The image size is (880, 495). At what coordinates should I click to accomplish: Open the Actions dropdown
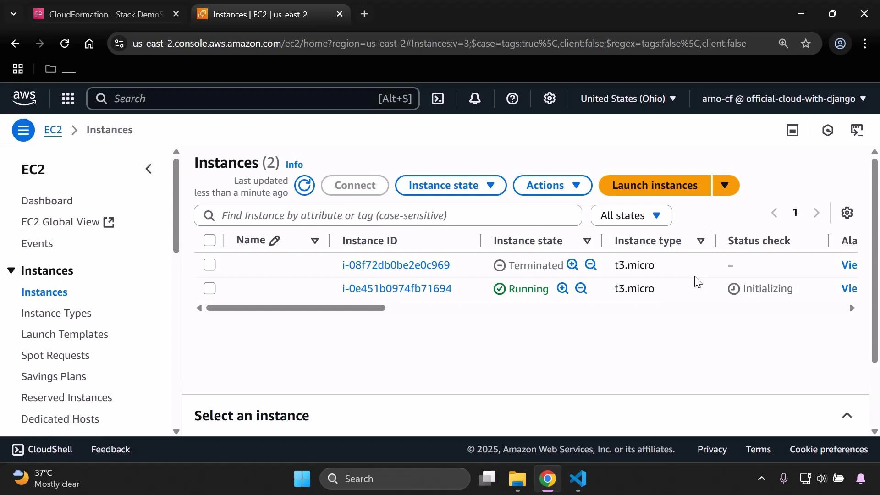[x=553, y=186]
